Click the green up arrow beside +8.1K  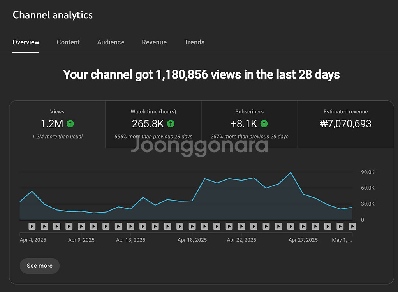[264, 124]
